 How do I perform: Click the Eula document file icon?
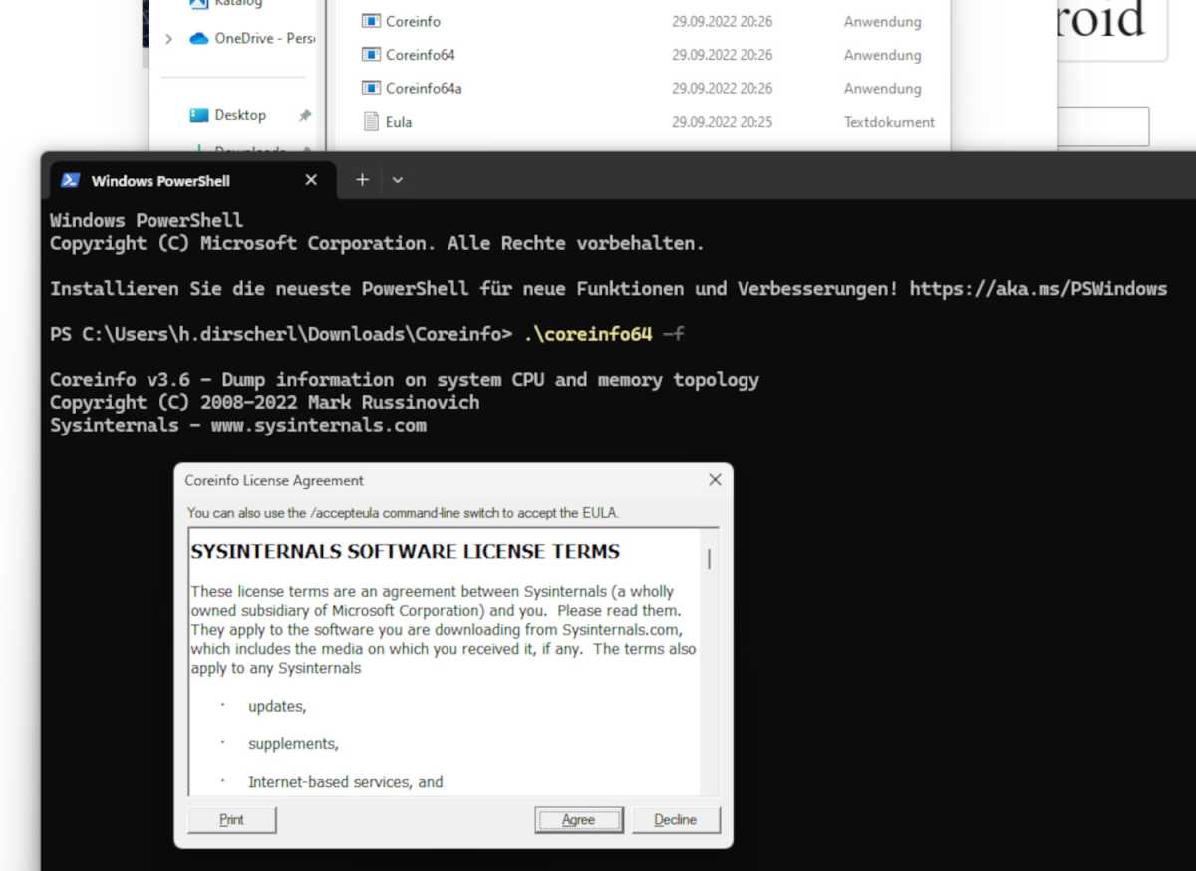371,122
